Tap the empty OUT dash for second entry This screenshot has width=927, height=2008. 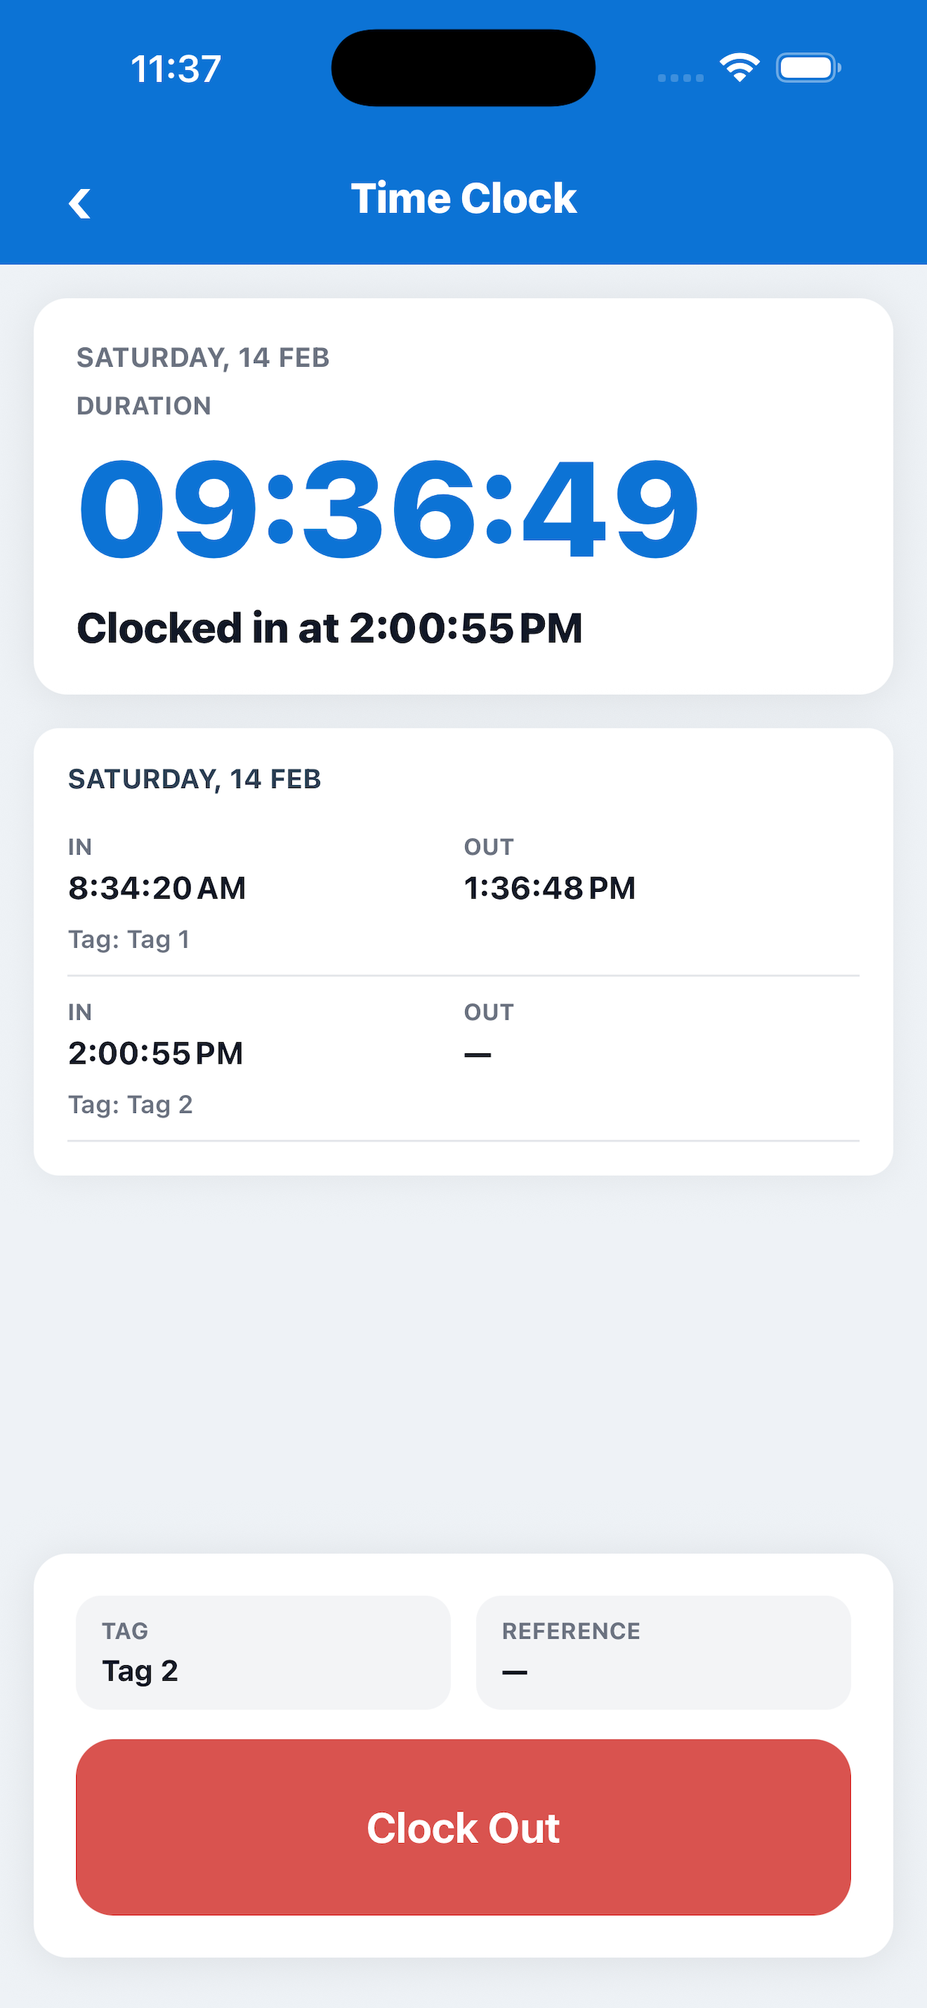point(478,1055)
